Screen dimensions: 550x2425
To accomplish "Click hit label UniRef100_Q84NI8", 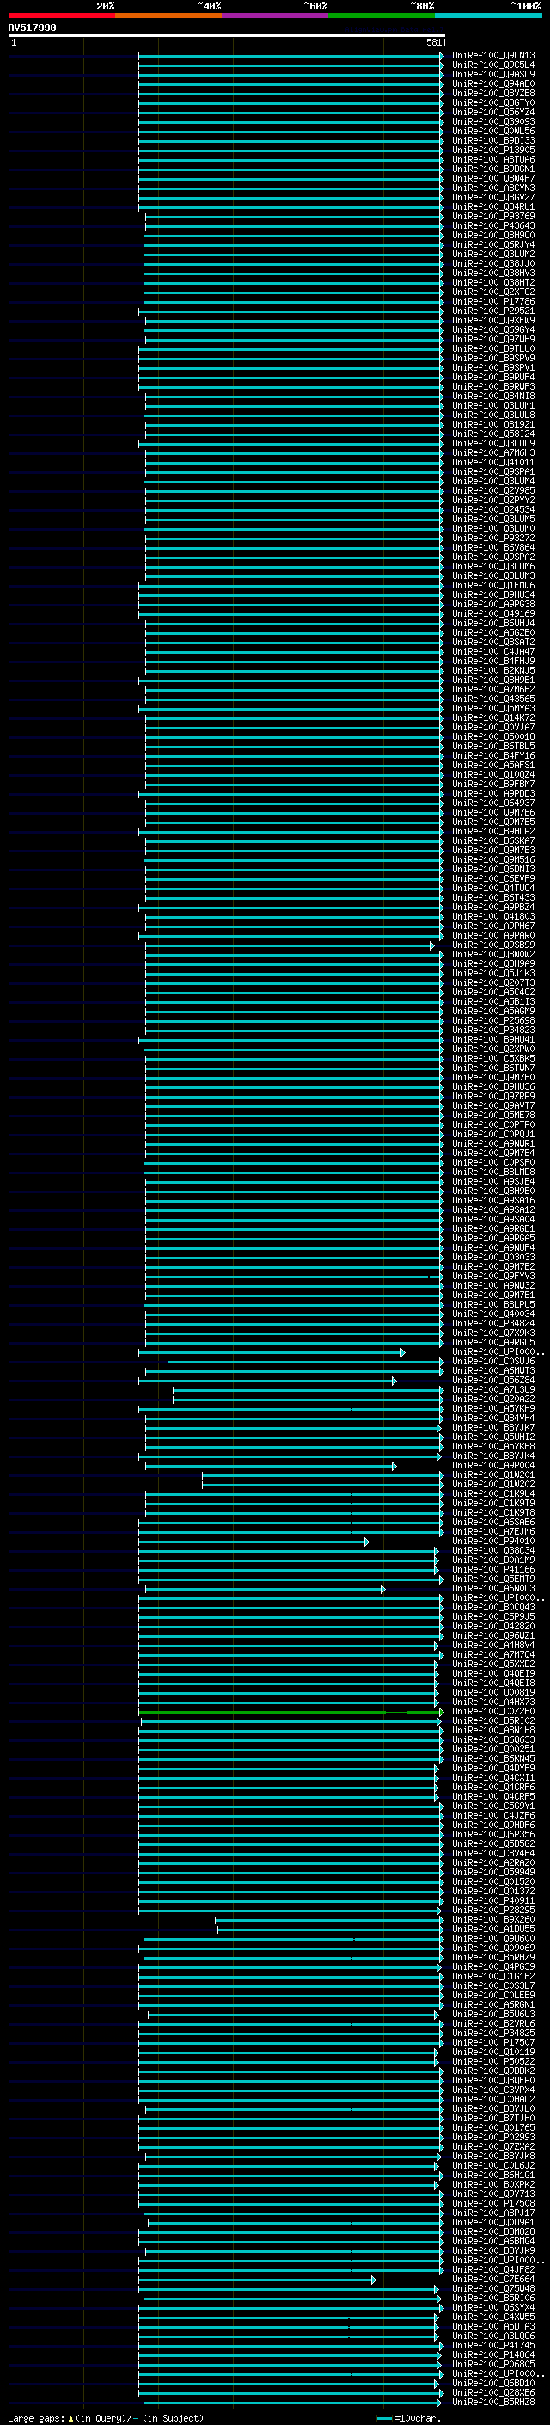I will 493,397.
